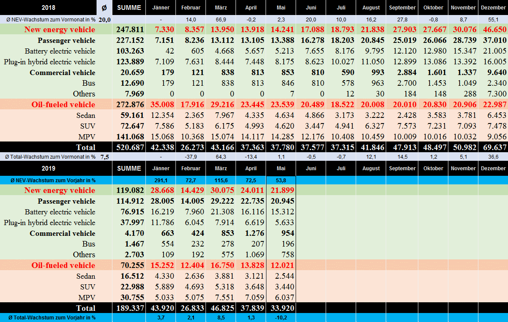This screenshot has width=508, height=322.
Task: Click the "Ø Total-Wachstum zum Vormonat in %" label
Action: 50,157
